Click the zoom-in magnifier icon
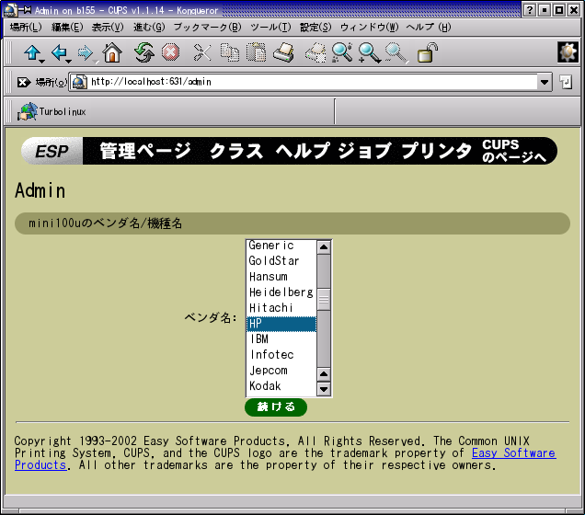This screenshot has width=585, height=515. tap(369, 52)
